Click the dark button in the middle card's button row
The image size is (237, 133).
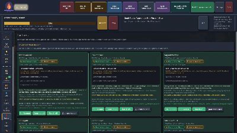(x=142, y=109)
